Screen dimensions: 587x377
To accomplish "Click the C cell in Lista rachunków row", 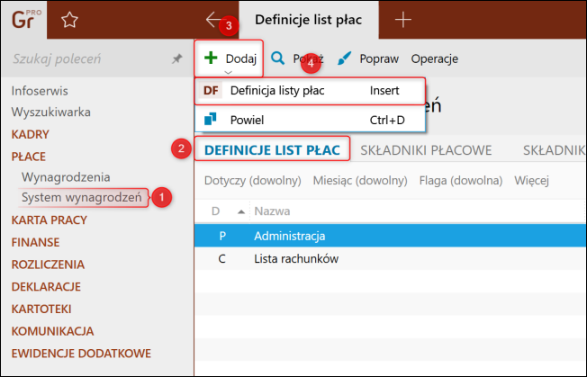I will coord(222,259).
